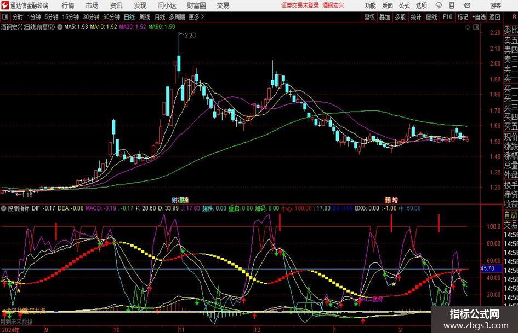Click the 返回 back button
Viewport: 518px width, 333px height.
coord(494,17)
